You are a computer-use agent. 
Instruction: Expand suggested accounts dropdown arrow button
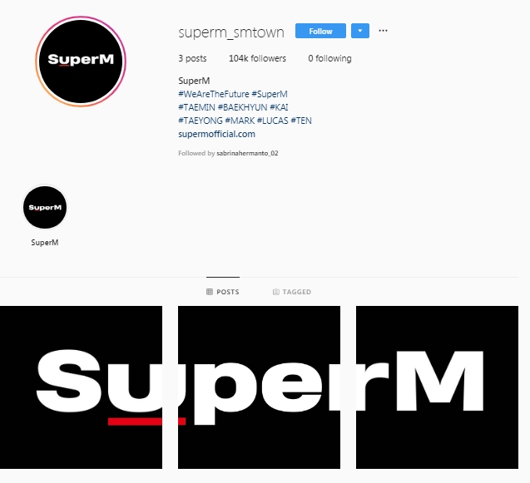click(x=360, y=31)
